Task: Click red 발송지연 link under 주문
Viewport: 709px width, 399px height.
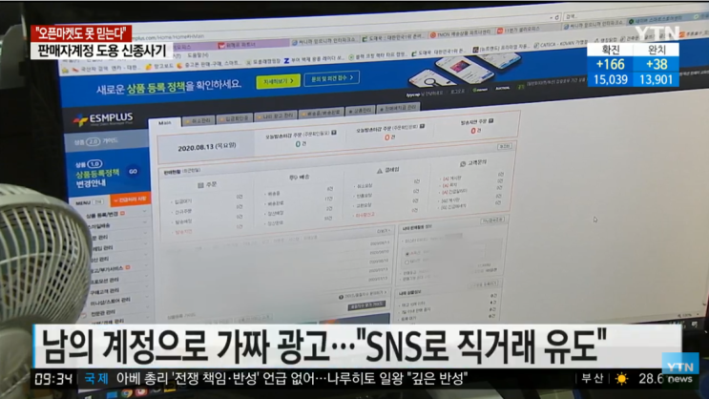Action: click(x=183, y=232)
